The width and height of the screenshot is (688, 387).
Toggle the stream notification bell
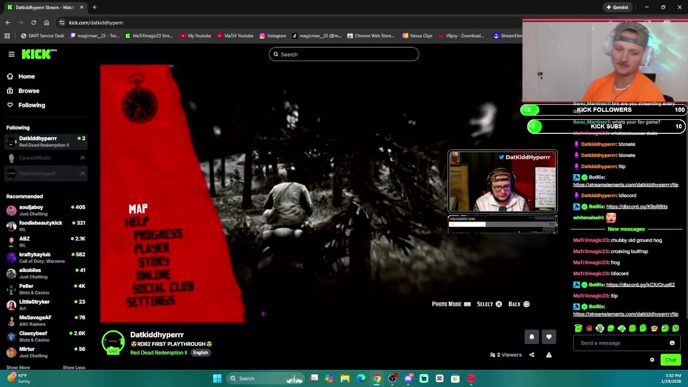click(532, 337)
